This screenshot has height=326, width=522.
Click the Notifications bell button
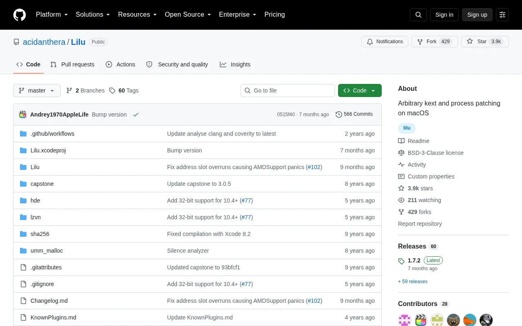pyautogui.click(x=385, y=42)
